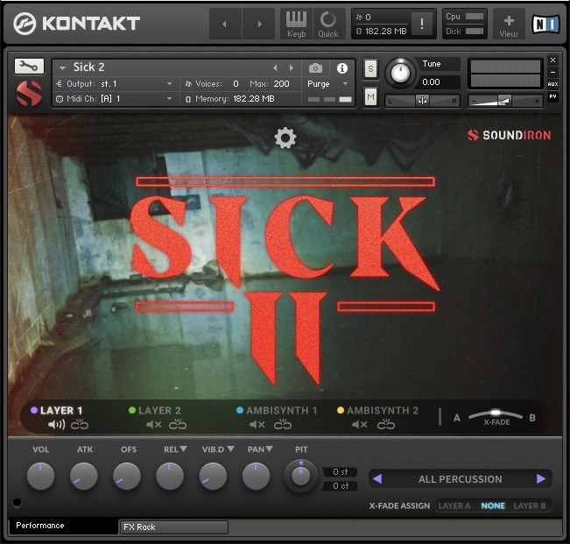The height and width of the screenshot is (544, 570).
Task: Click the link icon under Ambisynth 2
Action: coord(386,424)
